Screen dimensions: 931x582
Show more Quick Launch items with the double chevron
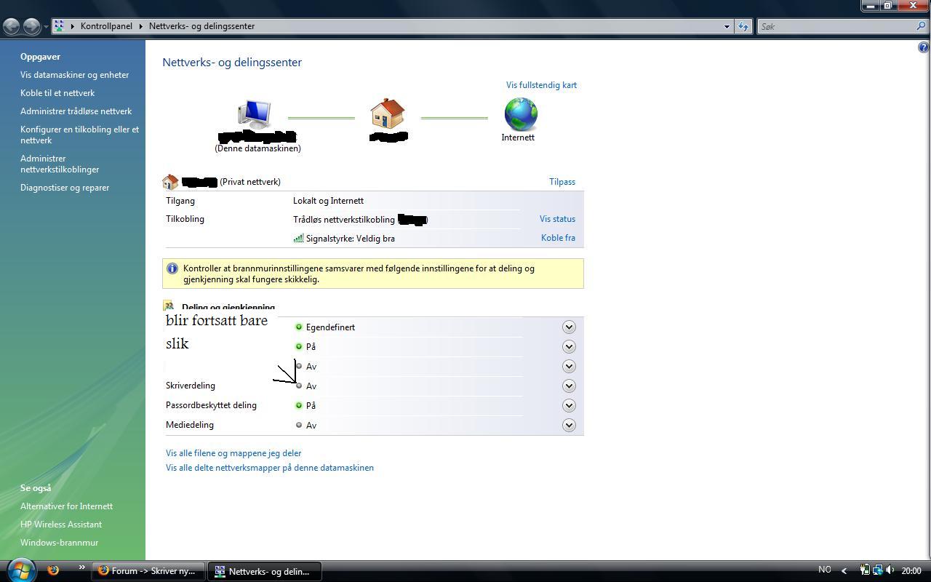[x=81, y=567]
